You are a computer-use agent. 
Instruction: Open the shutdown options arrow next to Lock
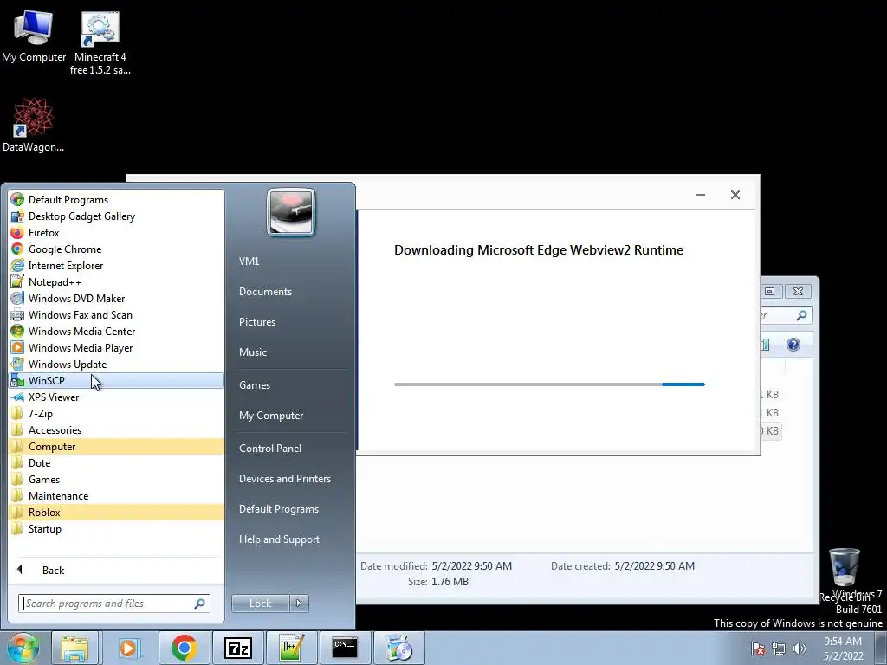point(299,604)
